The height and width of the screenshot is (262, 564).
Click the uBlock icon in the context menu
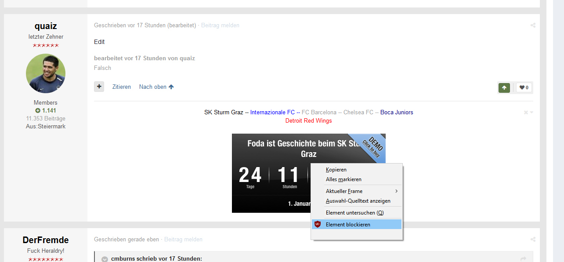point(318,224)
